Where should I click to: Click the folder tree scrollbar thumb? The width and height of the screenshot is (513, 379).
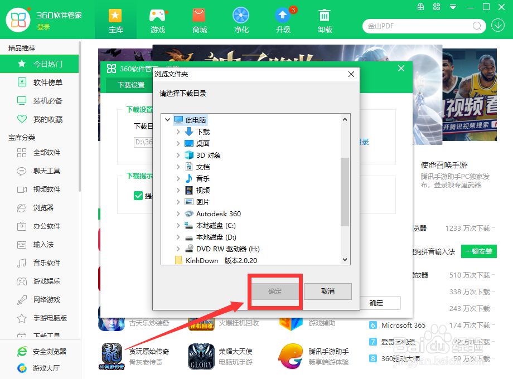[345, 192]
